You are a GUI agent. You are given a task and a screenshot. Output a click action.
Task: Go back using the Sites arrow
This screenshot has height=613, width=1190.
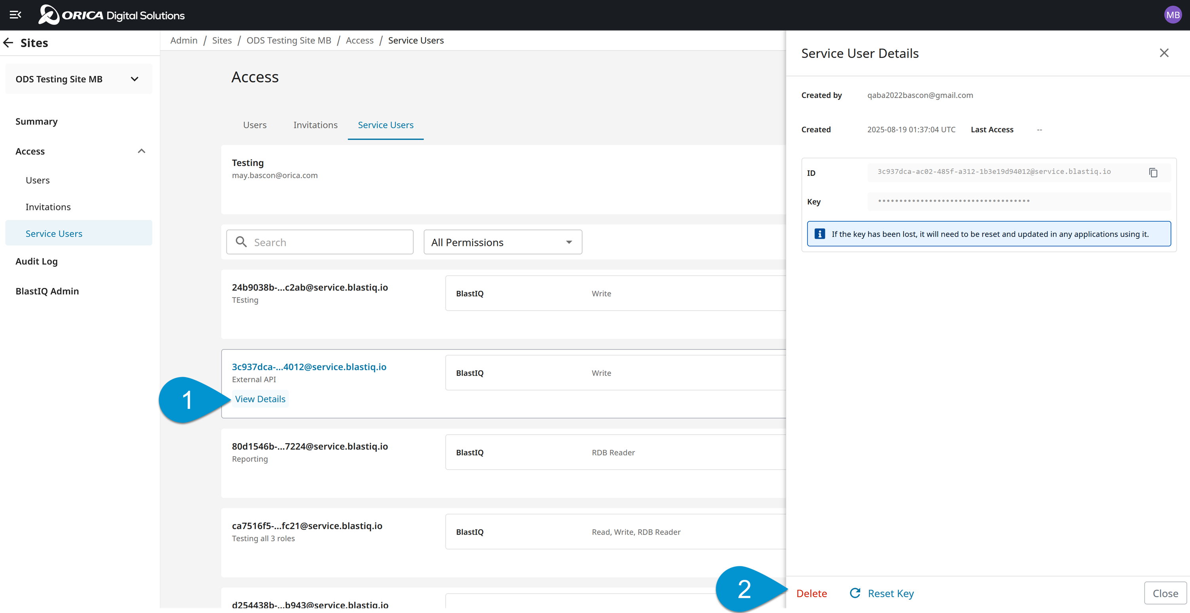[x=8, y=43]
